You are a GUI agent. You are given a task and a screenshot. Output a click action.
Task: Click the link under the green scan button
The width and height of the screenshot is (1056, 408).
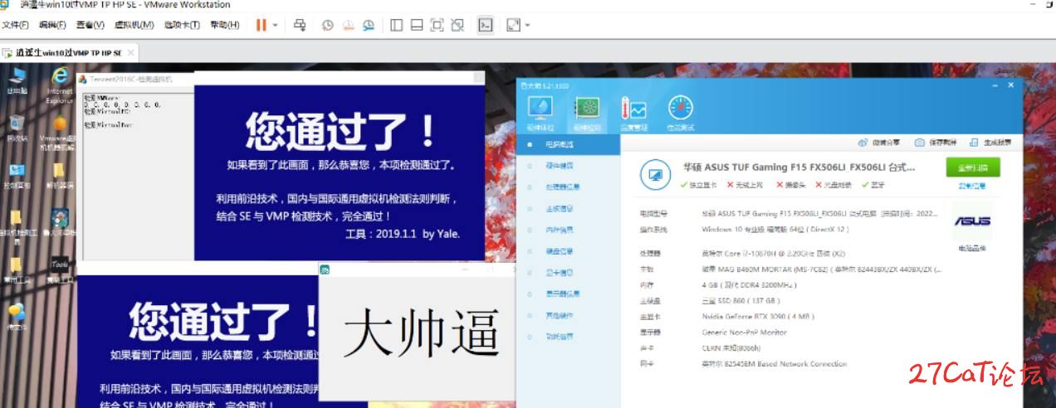pos(972,187)
